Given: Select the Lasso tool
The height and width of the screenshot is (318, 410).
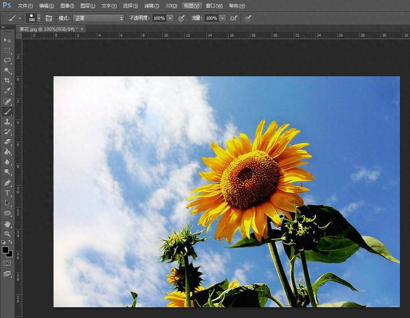Looking at the screenshot, I should (x=7, y=60).
